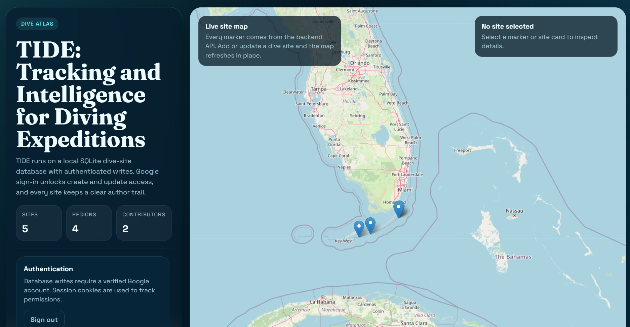Click the DIVE ATLAS badge
This screenshot has height=327, width=630.
(37, 24)
